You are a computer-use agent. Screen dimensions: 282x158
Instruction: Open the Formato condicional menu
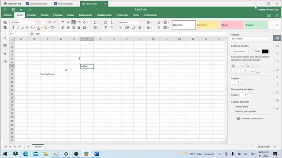click(x=251, y=118)
